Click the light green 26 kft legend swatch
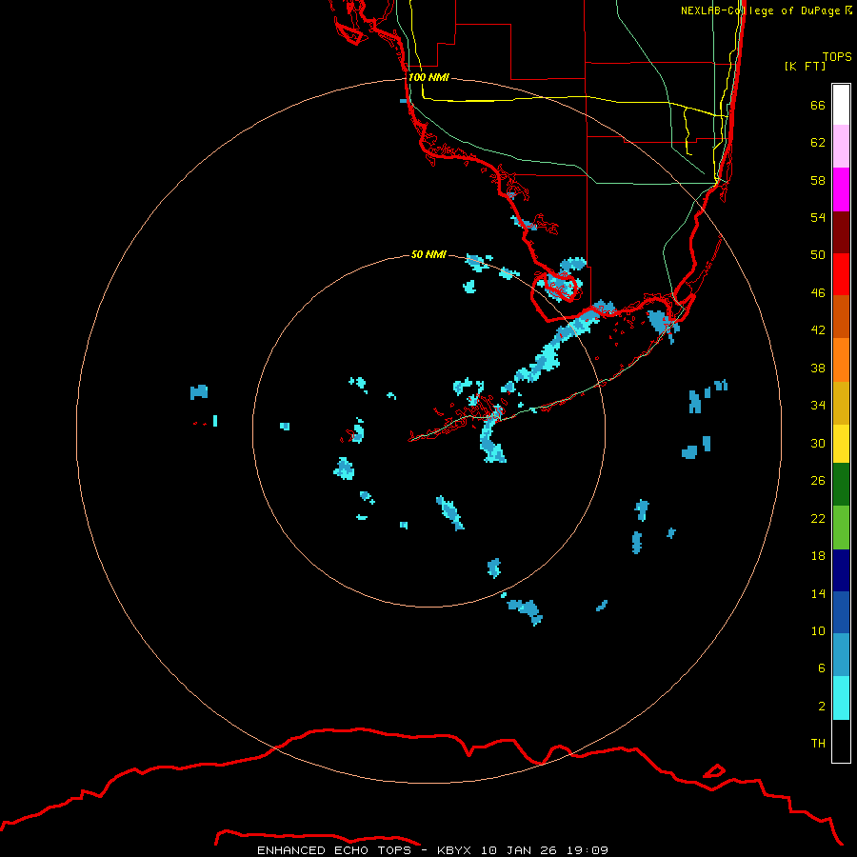 pos(841,528)
